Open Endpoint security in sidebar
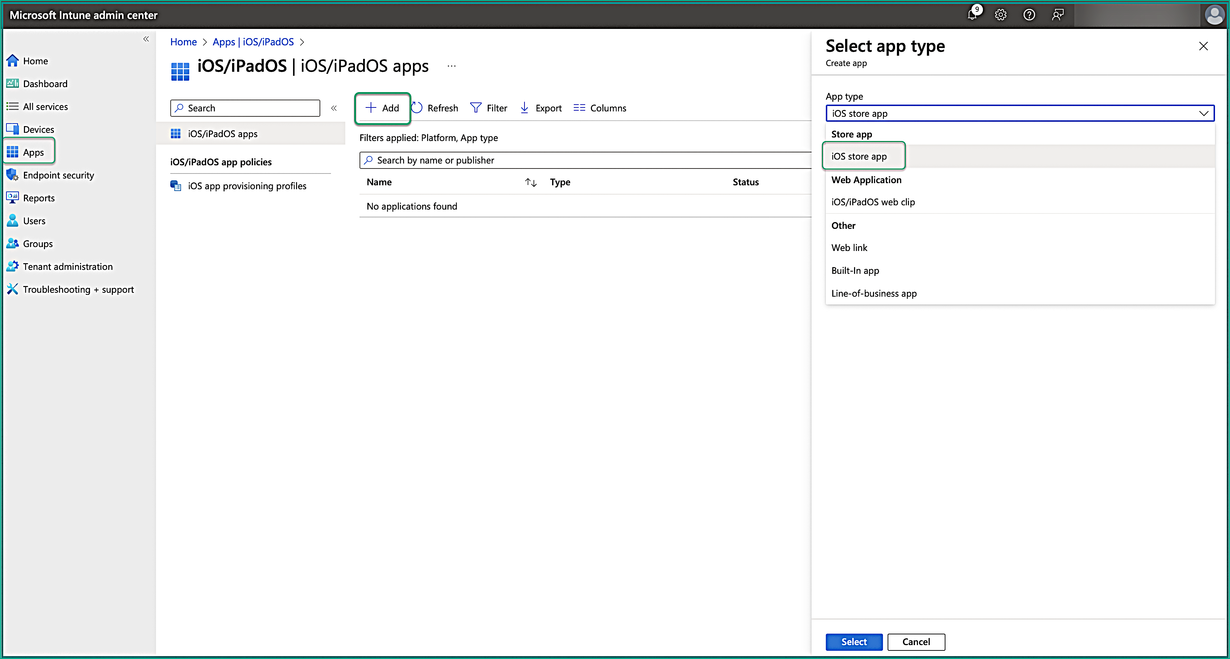 coord(58,175)
